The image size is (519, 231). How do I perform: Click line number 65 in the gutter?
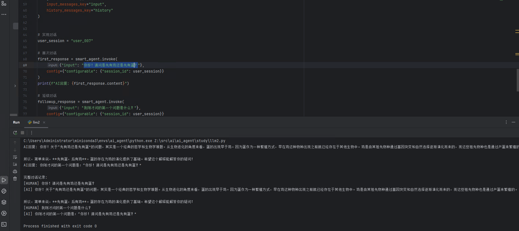click(25, 41)
